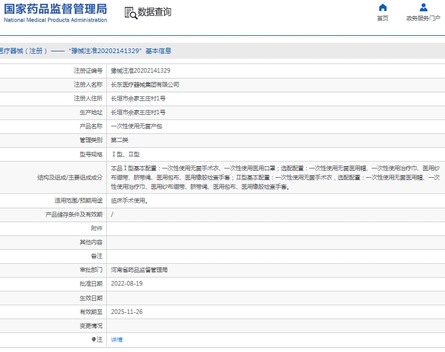Click the 注册人名称 field label
445x352 pixels.
pos(88,84)
